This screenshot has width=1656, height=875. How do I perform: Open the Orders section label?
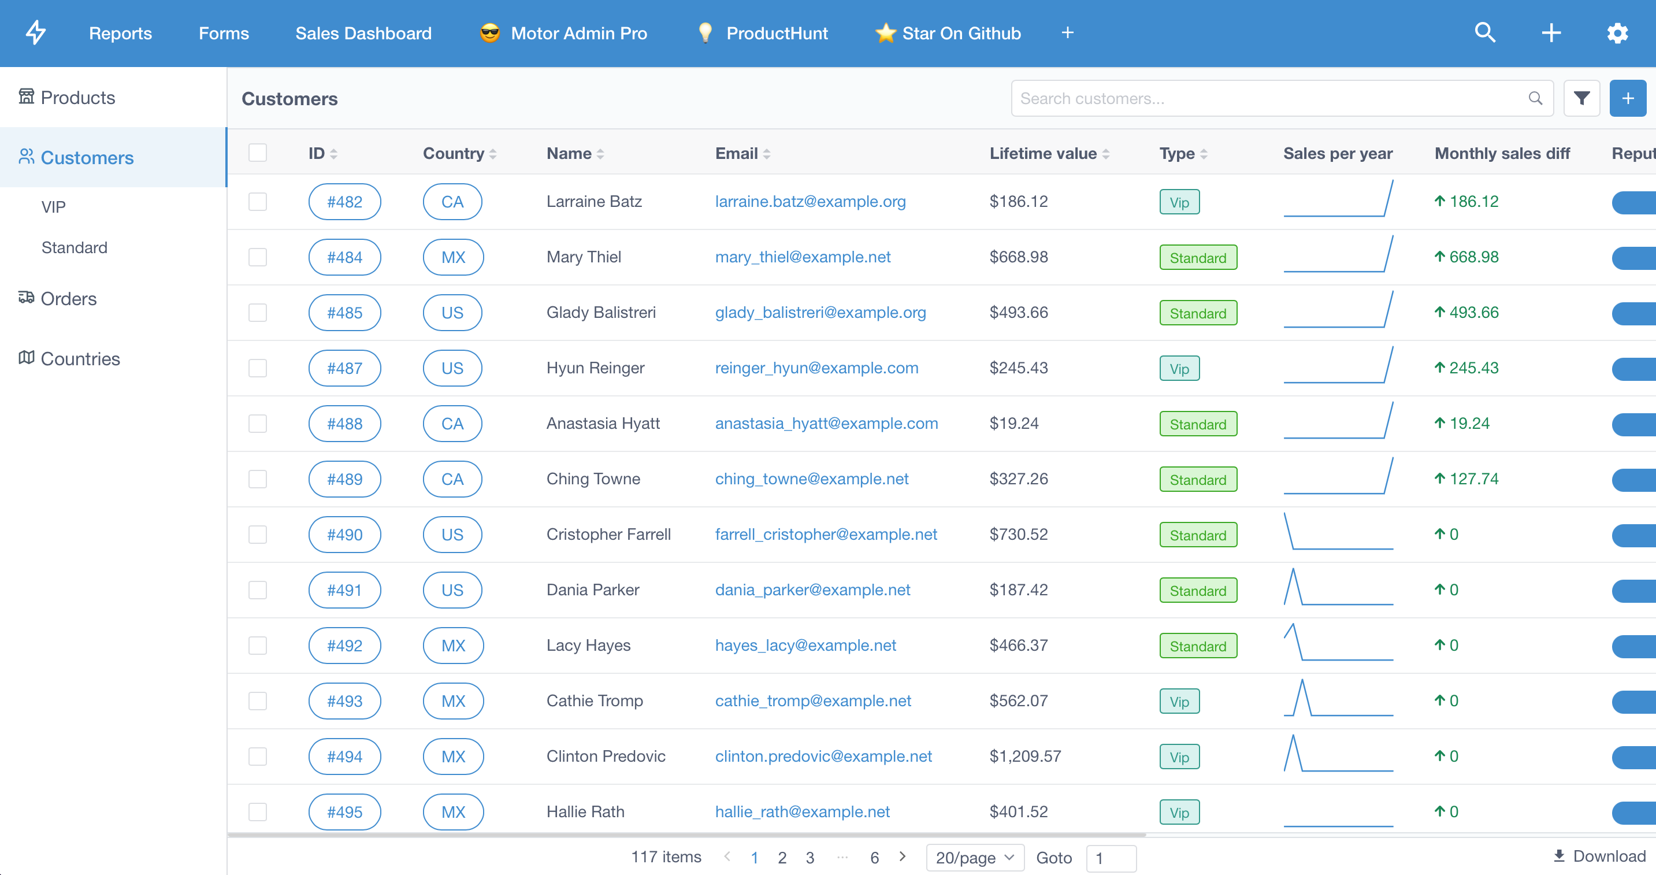[69, 298]
